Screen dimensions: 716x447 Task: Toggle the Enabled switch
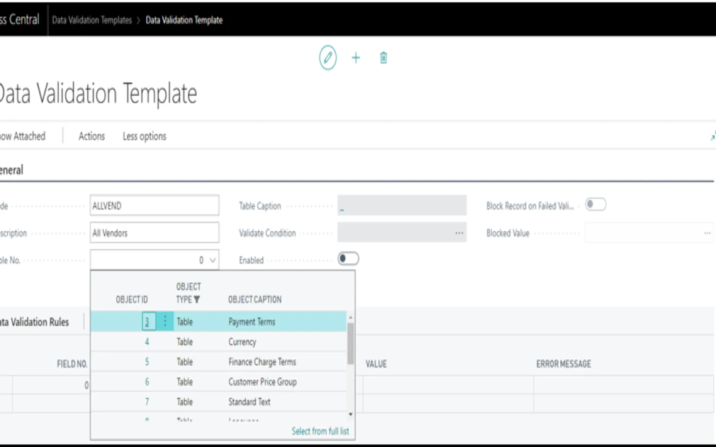348,259
